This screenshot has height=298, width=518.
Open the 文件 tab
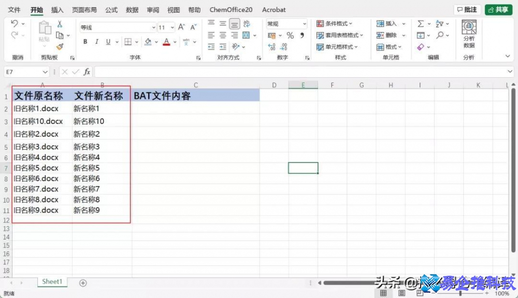[14, 10]
